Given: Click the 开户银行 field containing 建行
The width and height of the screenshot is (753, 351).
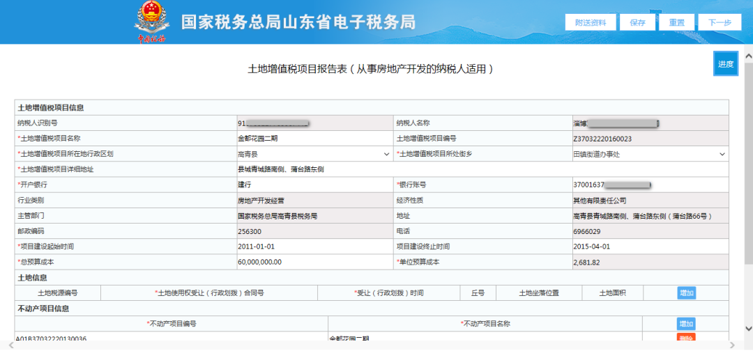Looking at the screenshot, I should coord(312,185).
